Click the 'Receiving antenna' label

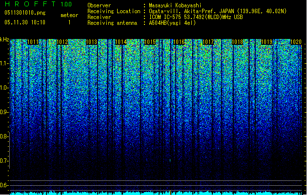(x=112, y=23)
